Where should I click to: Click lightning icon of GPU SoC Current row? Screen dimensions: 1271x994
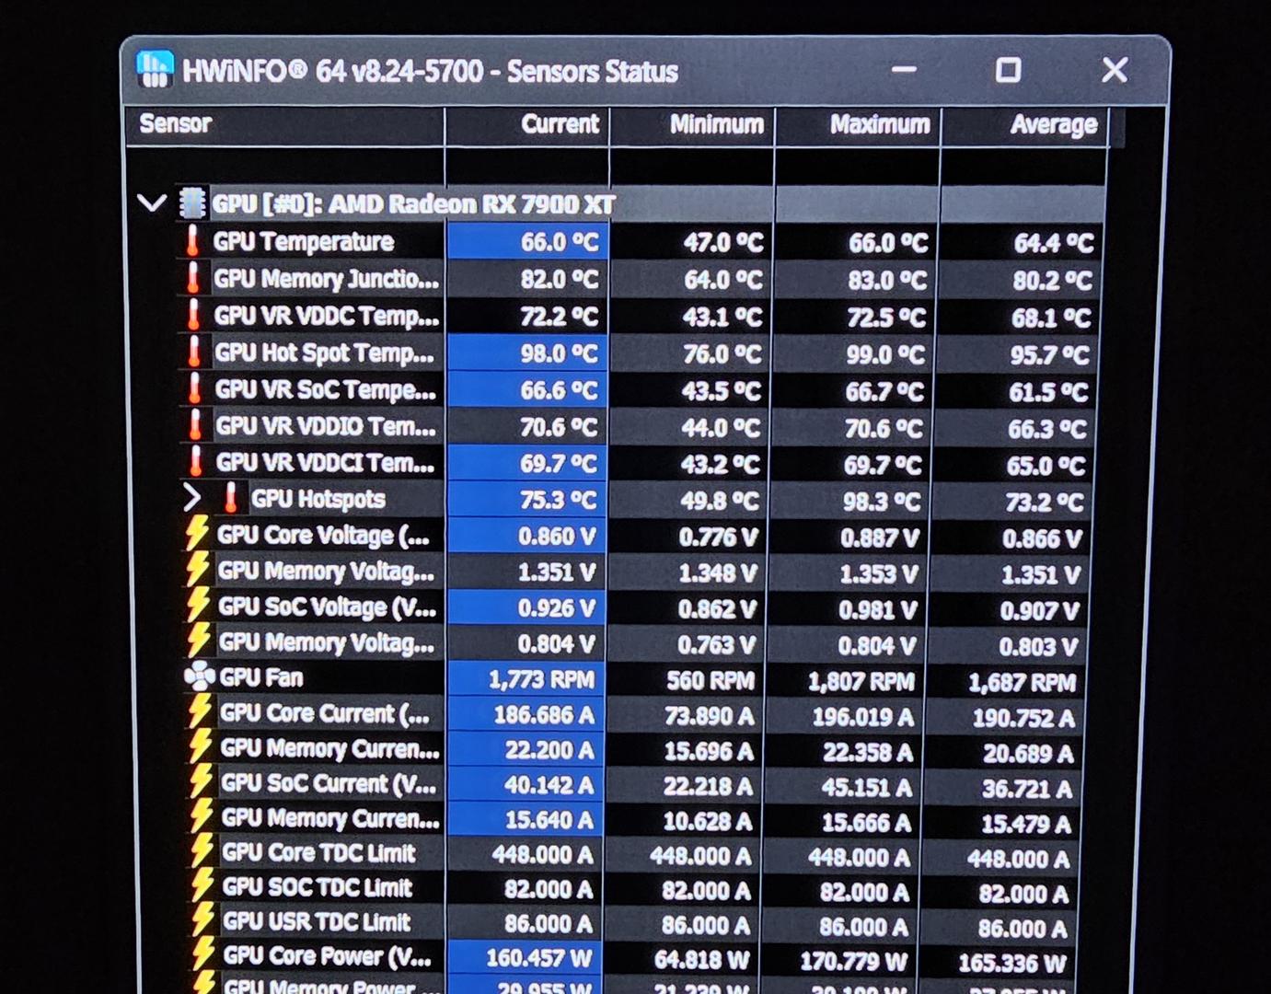[x=202, y=782]
